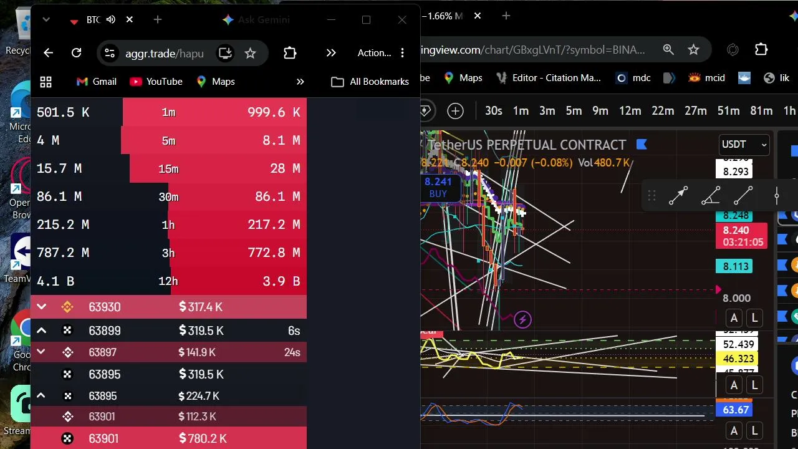Open Extensions puzzle icon in TradingView window

click(x=761, y=49)
